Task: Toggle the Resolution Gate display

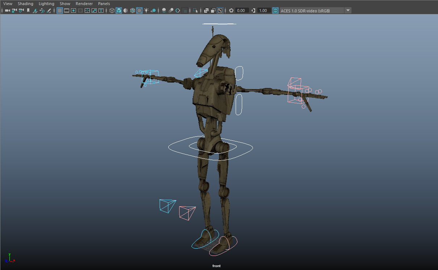Action: 73,10
